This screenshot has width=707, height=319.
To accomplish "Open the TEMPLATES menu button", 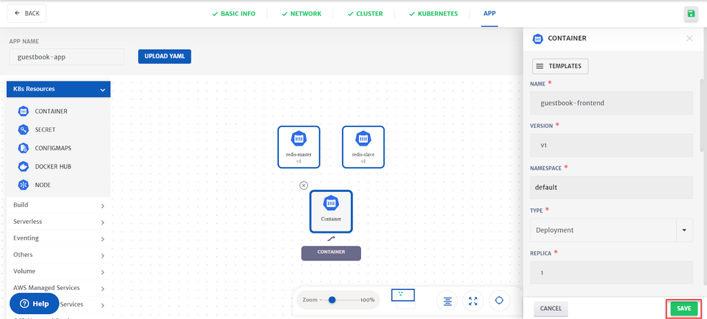I will pos(560,66).
